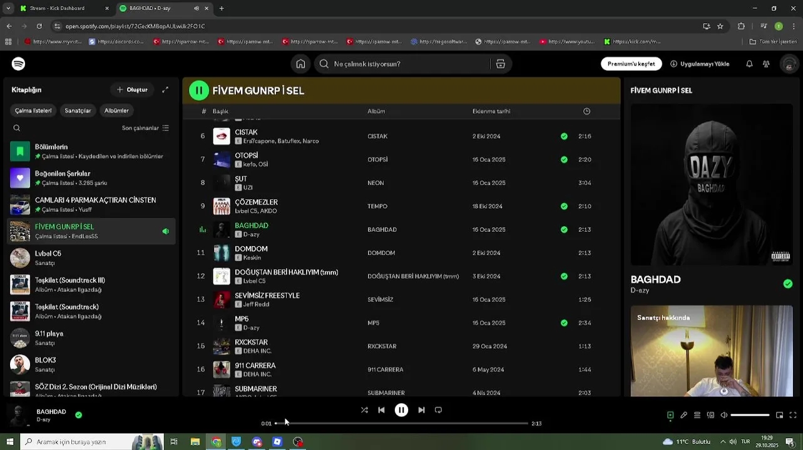This screenshot has width=803, height=450.
Task: Expand the library panel with arrows icon
Action: pos(165,90)
